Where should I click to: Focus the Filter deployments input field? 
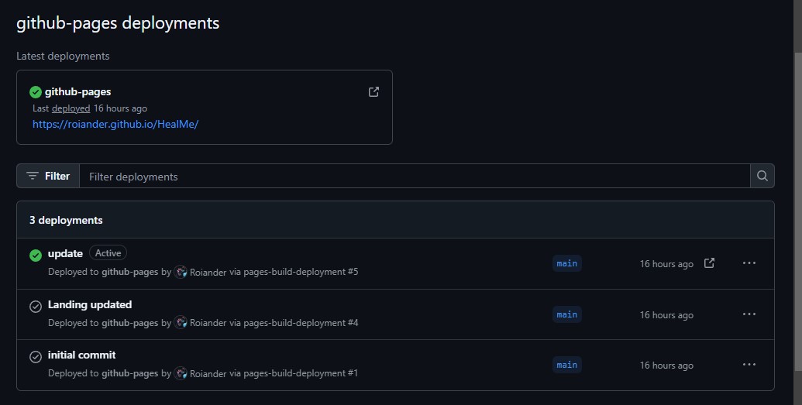point(415,176)
